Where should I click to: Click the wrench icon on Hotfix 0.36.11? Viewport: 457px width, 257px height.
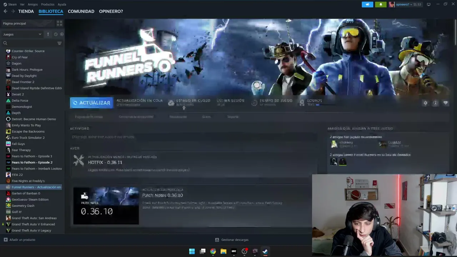click(79, 160)
